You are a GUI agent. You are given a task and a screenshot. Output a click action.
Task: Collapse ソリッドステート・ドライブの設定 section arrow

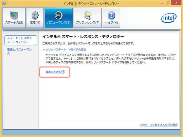44,50
